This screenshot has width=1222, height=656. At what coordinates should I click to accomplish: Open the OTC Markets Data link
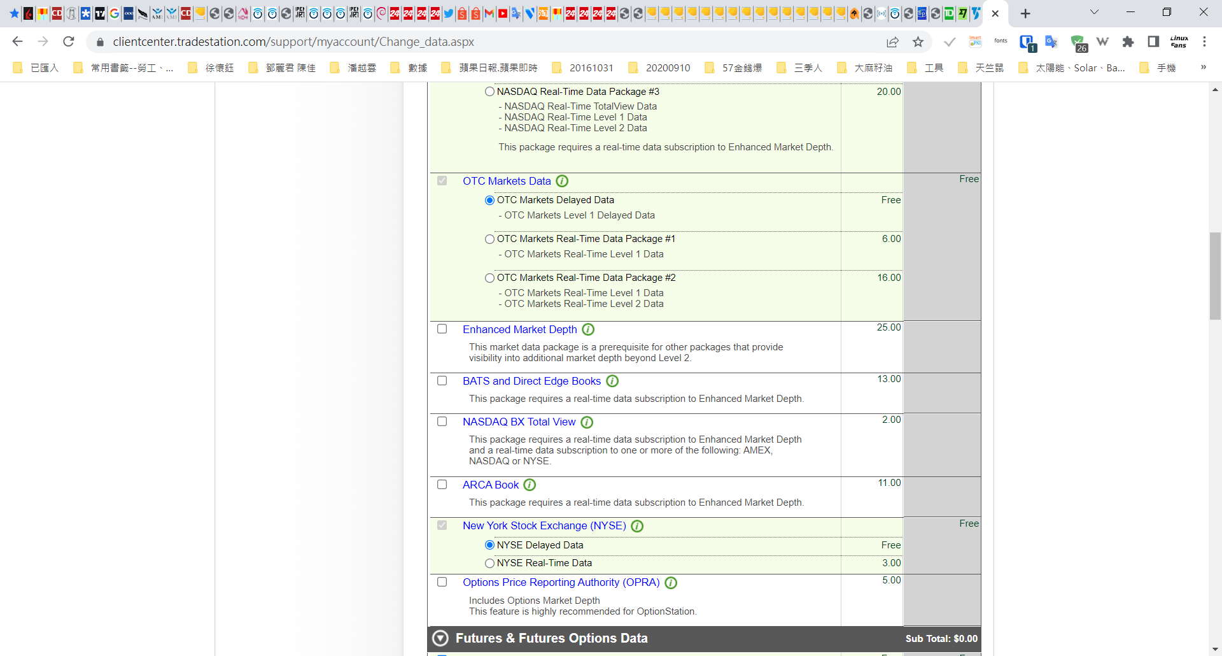pos(507,182)
